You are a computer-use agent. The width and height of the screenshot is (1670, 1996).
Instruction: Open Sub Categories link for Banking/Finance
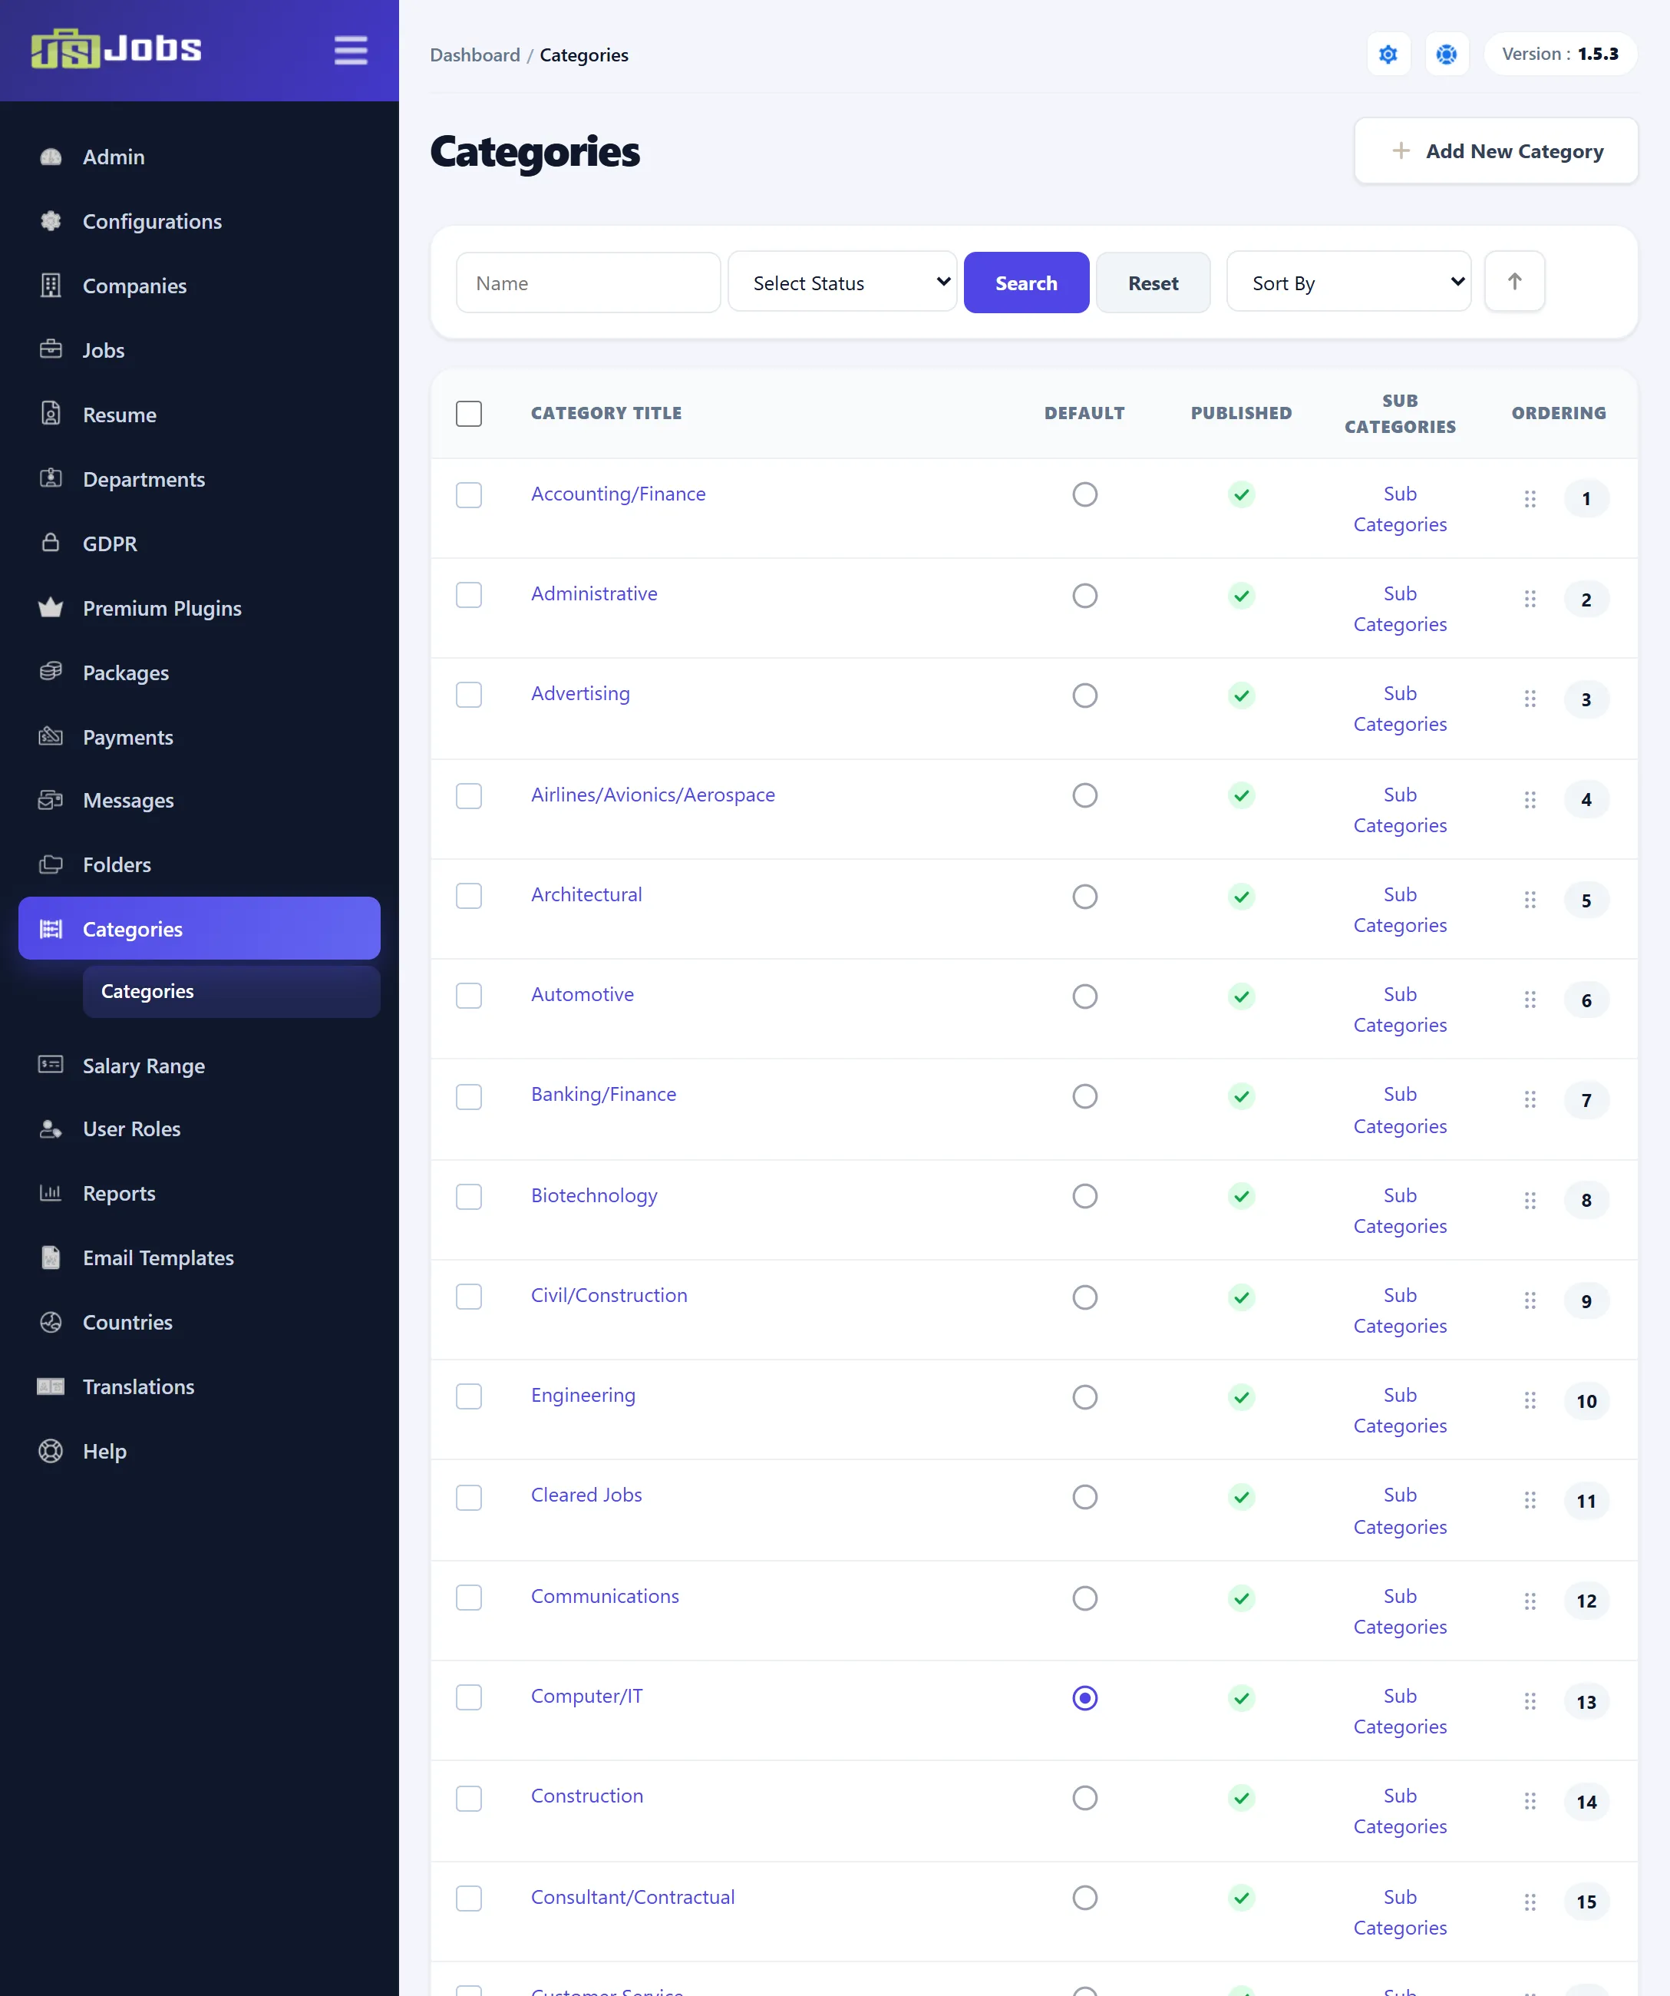click(x=1399, y=1110)
